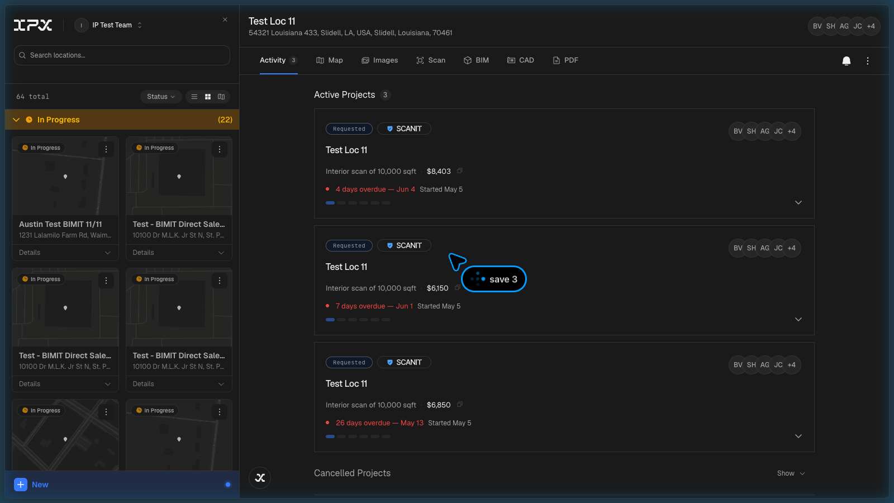Expand Details on Austin Test BIMIT card
894x503 pixels.
pos(65,253)
